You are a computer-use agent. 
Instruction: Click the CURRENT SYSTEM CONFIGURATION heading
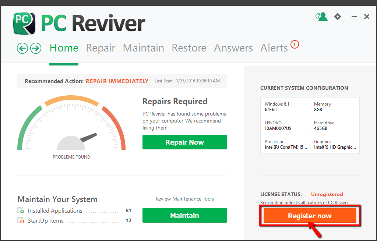pyautogui.click(x=304, y=88)
